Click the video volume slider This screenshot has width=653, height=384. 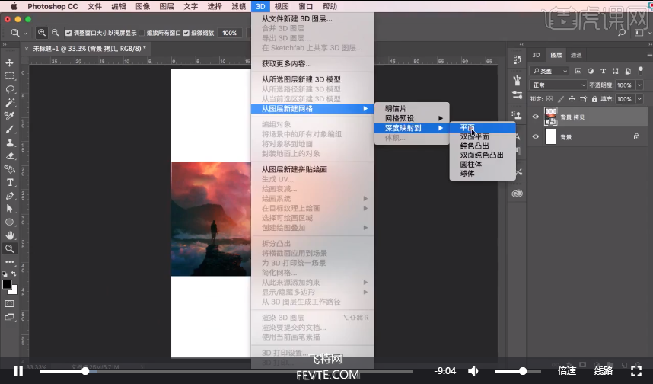[518, 370]
